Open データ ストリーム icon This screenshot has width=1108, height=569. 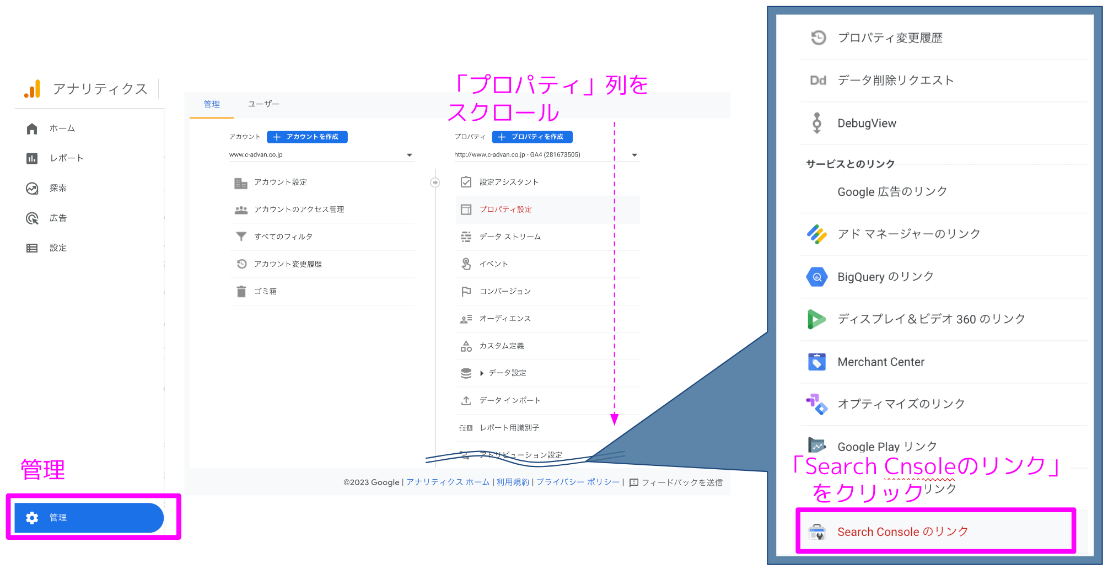tap(466, 237)
